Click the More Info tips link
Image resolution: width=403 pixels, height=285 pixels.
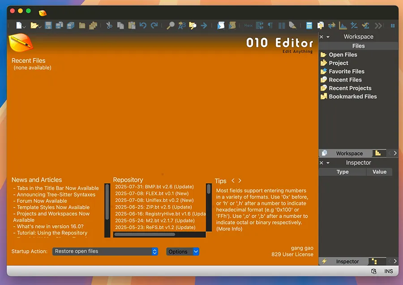[x=229, y=229]
